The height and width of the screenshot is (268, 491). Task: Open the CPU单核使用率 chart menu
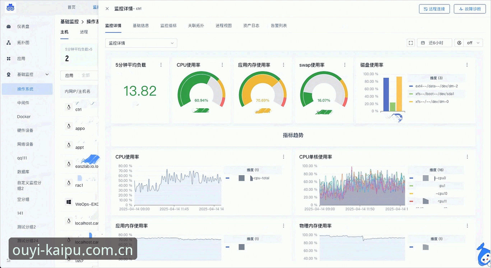point(467,157)
